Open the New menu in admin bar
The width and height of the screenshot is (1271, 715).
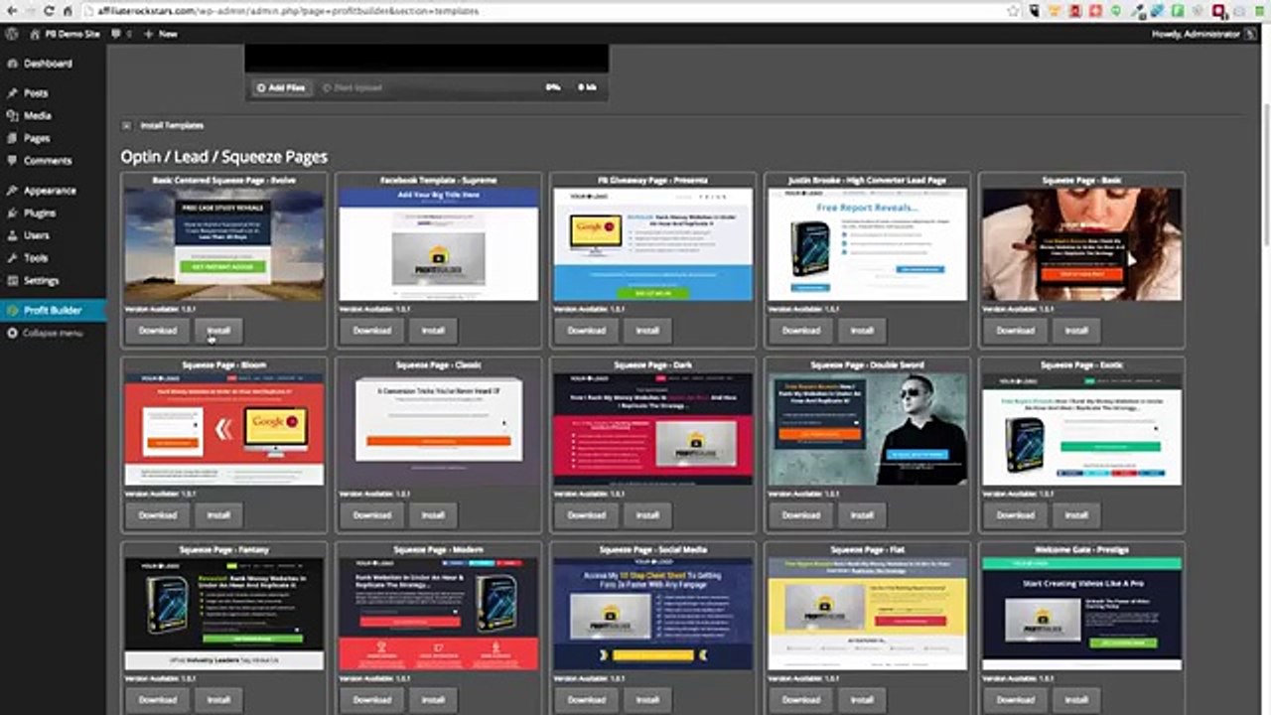pos(161,34)
